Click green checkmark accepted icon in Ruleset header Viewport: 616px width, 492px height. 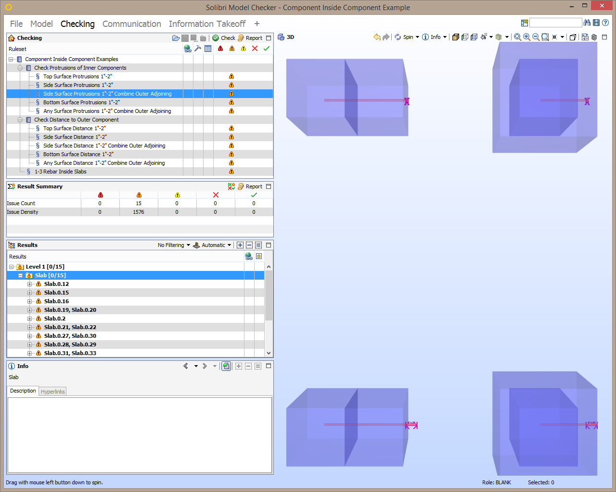267,49
